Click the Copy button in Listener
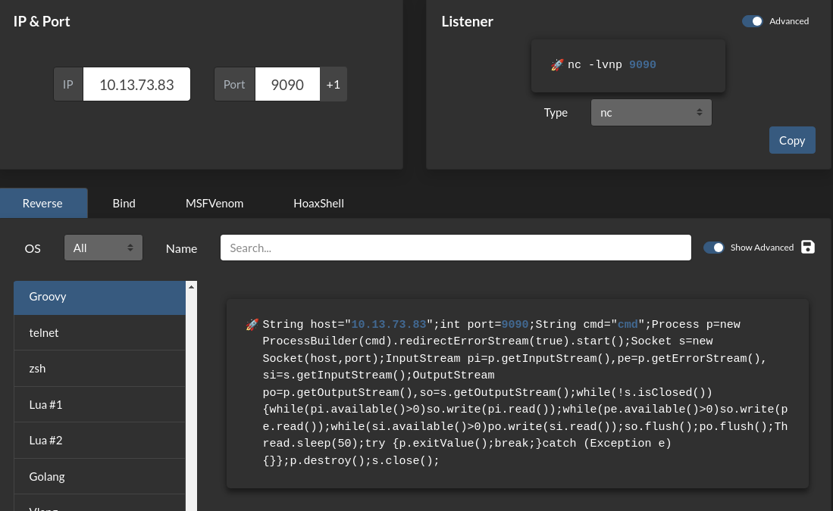The height and width of the screenshot is (511, 833). (x=792, y=140)
